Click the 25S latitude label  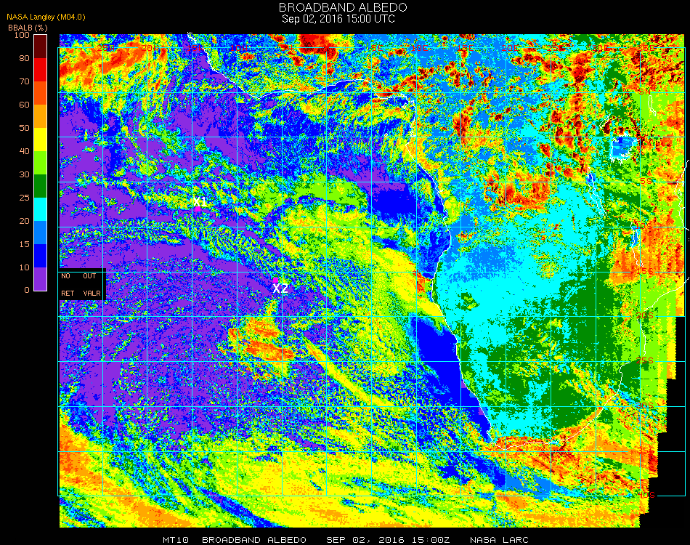pos(645,360)
